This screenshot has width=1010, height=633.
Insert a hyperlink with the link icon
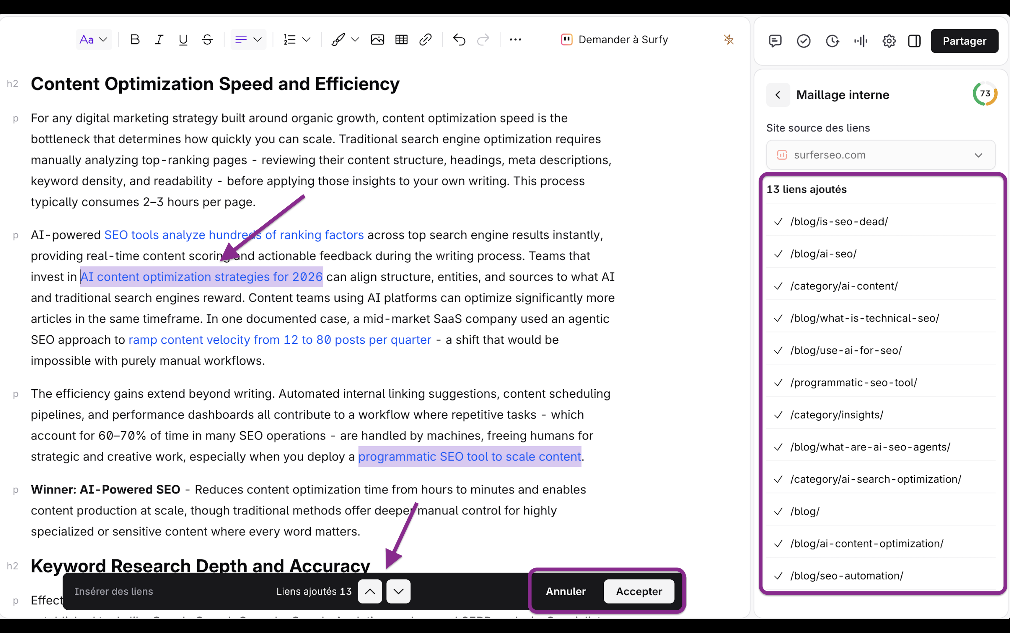click(x=425, y=40)
